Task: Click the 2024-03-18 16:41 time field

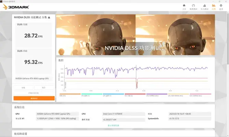Action: 190,114
